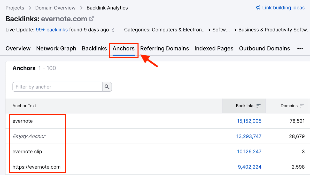Switch to the Outbound Domains tab

click(265, 48)
